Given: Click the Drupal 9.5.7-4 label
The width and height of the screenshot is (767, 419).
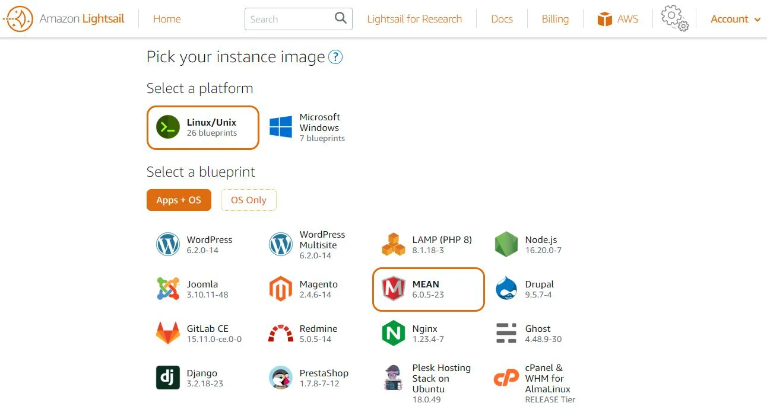Looking at the screenshot, I should coord(540,289).
